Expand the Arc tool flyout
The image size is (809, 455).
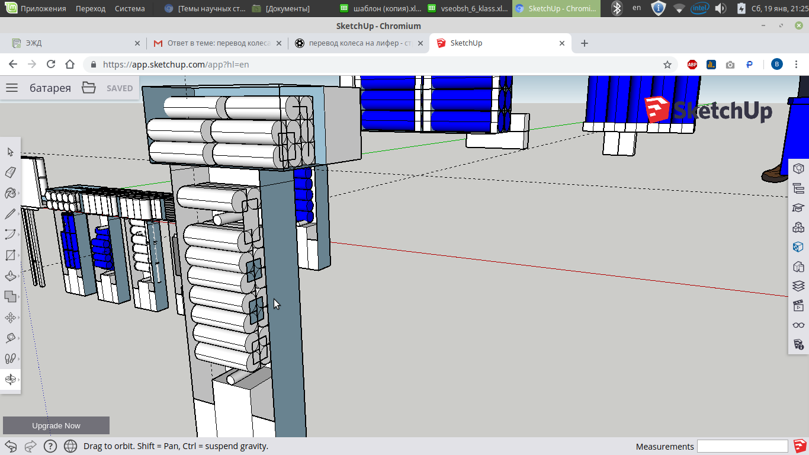(x=18, y=235)
